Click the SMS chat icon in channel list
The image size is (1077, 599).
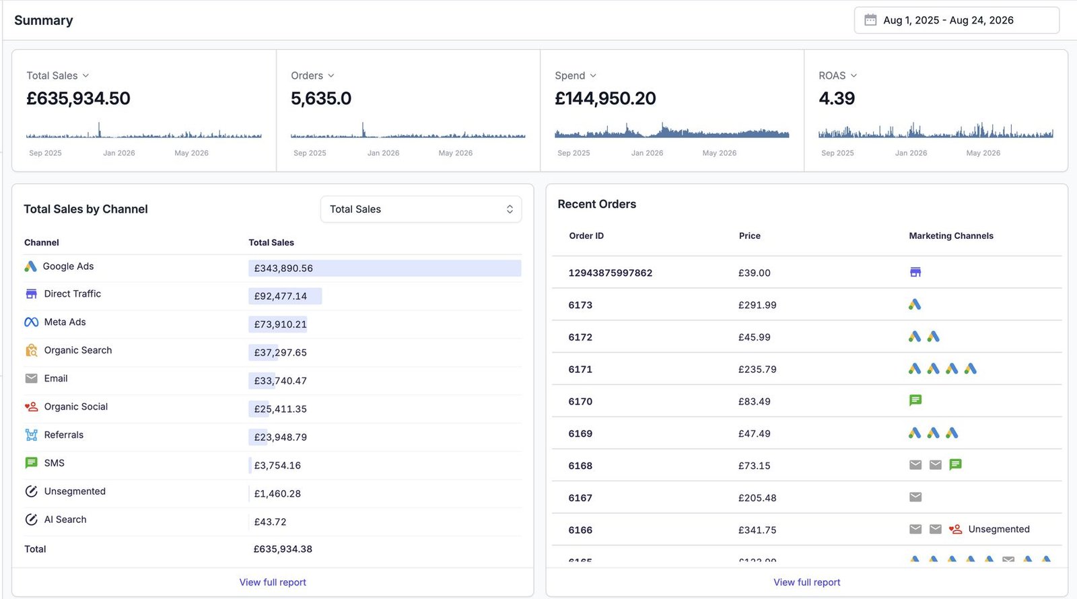[31, 463]
